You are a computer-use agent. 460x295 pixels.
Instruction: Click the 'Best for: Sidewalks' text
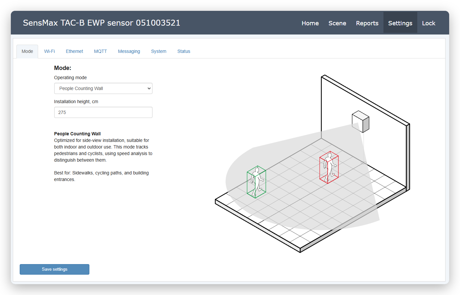click(x=101, y=176)
